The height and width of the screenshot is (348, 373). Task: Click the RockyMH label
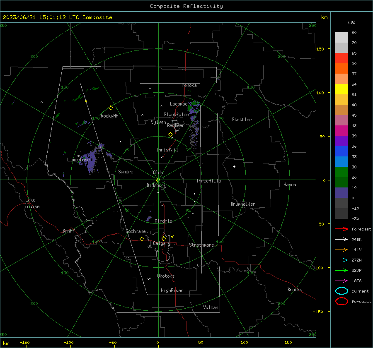tap(109, 116)
